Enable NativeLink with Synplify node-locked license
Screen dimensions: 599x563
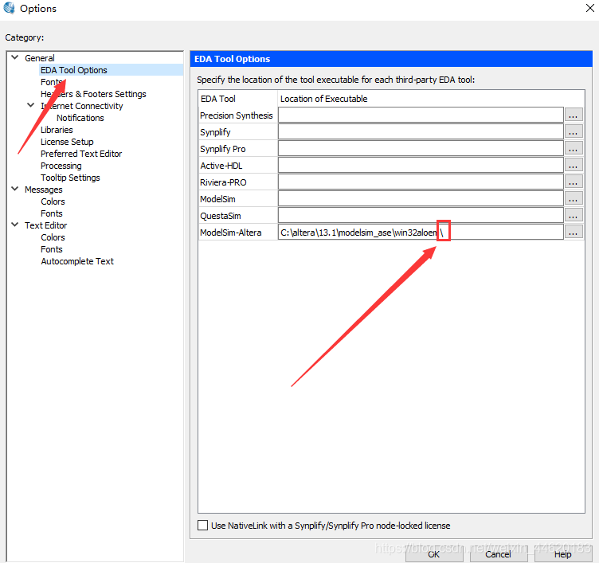coord(203,526)
